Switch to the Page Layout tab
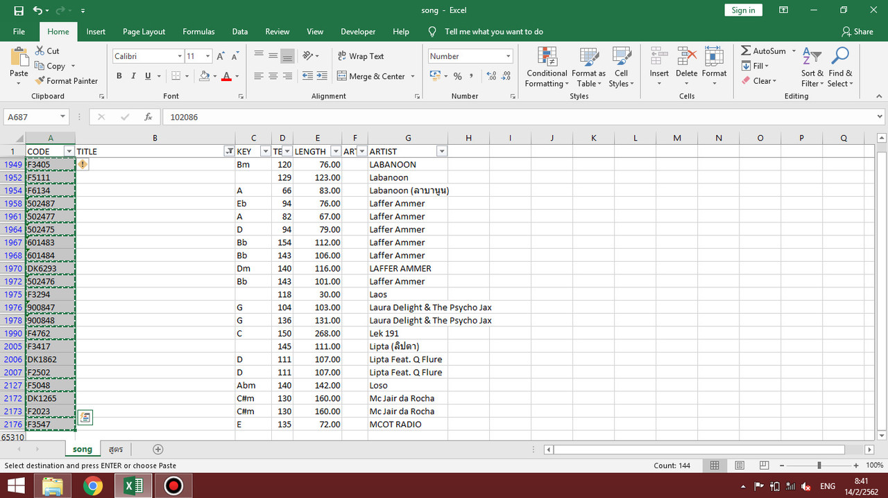This screenshot has width=888, height=498. tap(144, 32)
